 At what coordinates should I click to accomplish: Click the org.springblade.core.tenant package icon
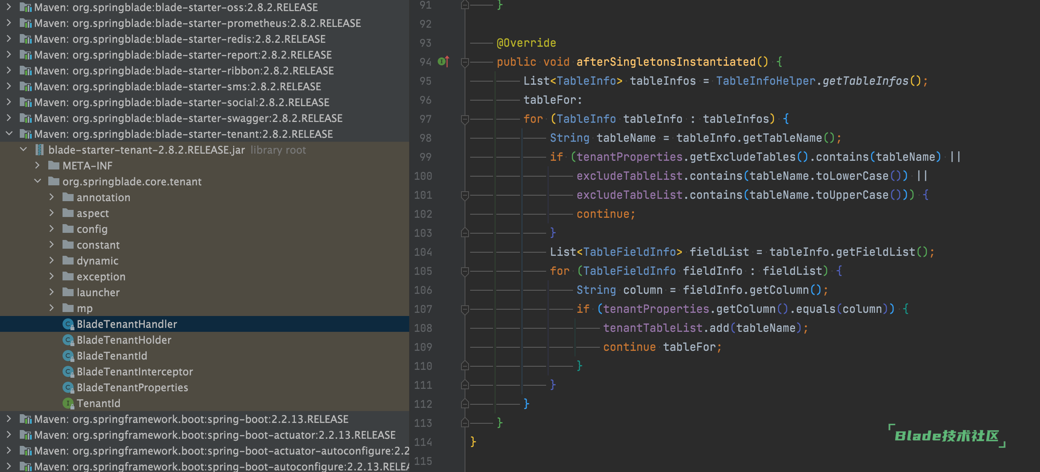tap(54, 181)
